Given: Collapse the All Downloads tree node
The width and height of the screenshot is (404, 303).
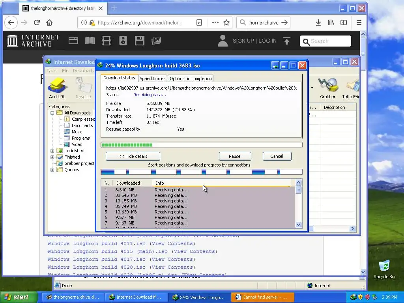Looking at the screenshot, I should pyautogui.click(x=52, y=113).
